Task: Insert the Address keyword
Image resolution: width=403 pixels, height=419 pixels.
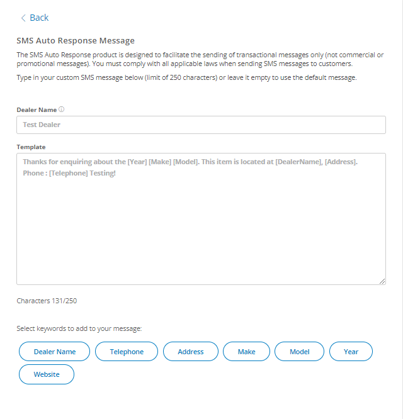Action: point(191,352)
